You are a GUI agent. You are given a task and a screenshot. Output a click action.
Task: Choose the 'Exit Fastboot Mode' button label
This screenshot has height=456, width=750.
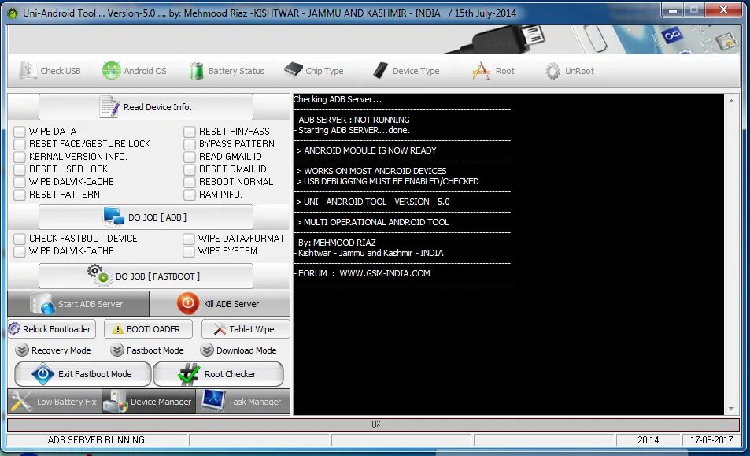(x=94, y=374)
